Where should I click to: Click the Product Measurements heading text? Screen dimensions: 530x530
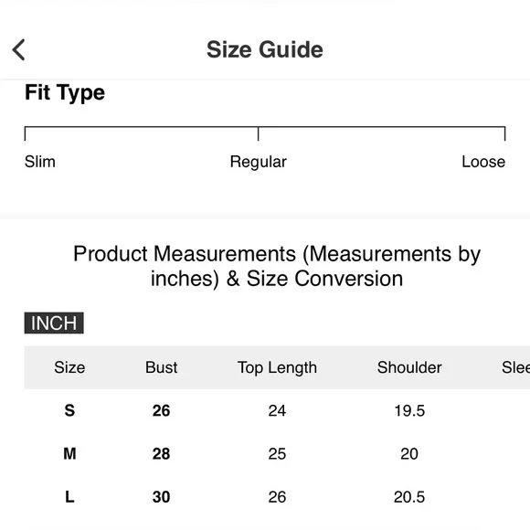tap(277, 266)
